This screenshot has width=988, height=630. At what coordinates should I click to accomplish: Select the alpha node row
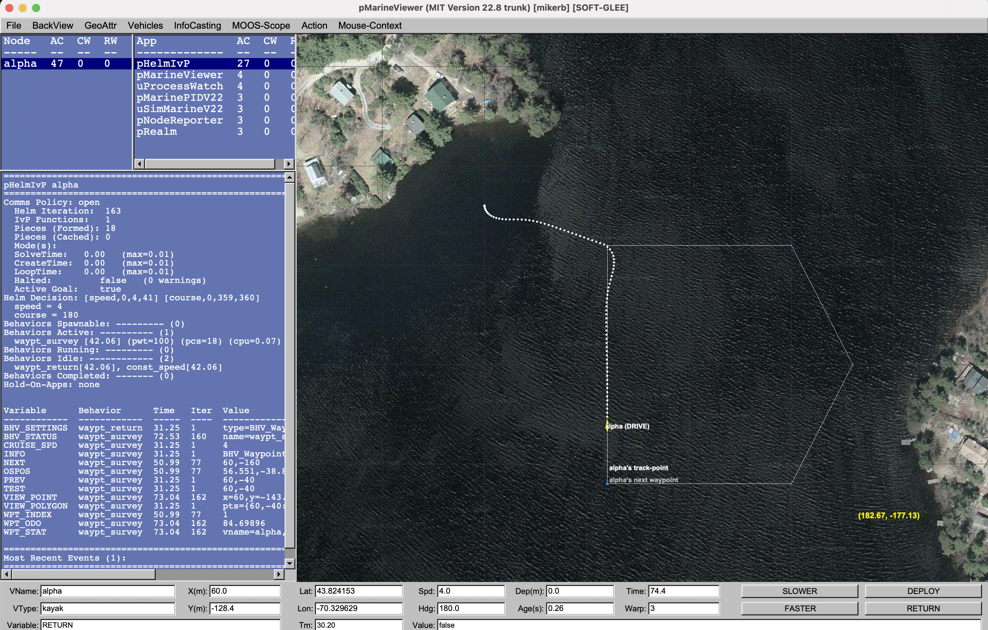[66, 63]
